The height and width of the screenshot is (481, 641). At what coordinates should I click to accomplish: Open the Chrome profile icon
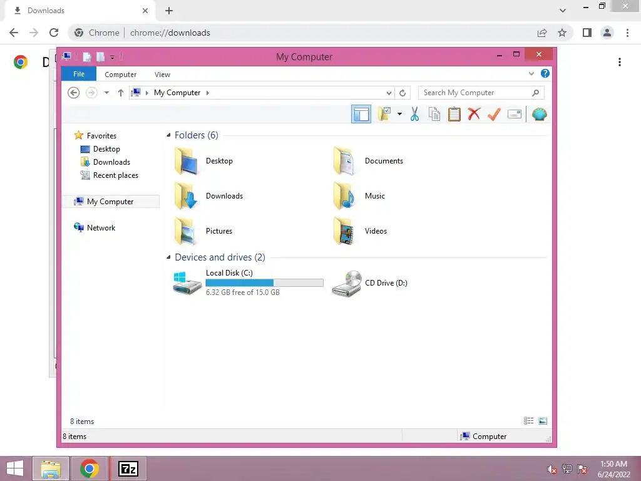607,33
